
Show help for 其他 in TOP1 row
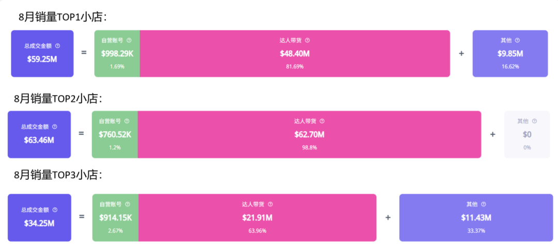click(517, 40)
